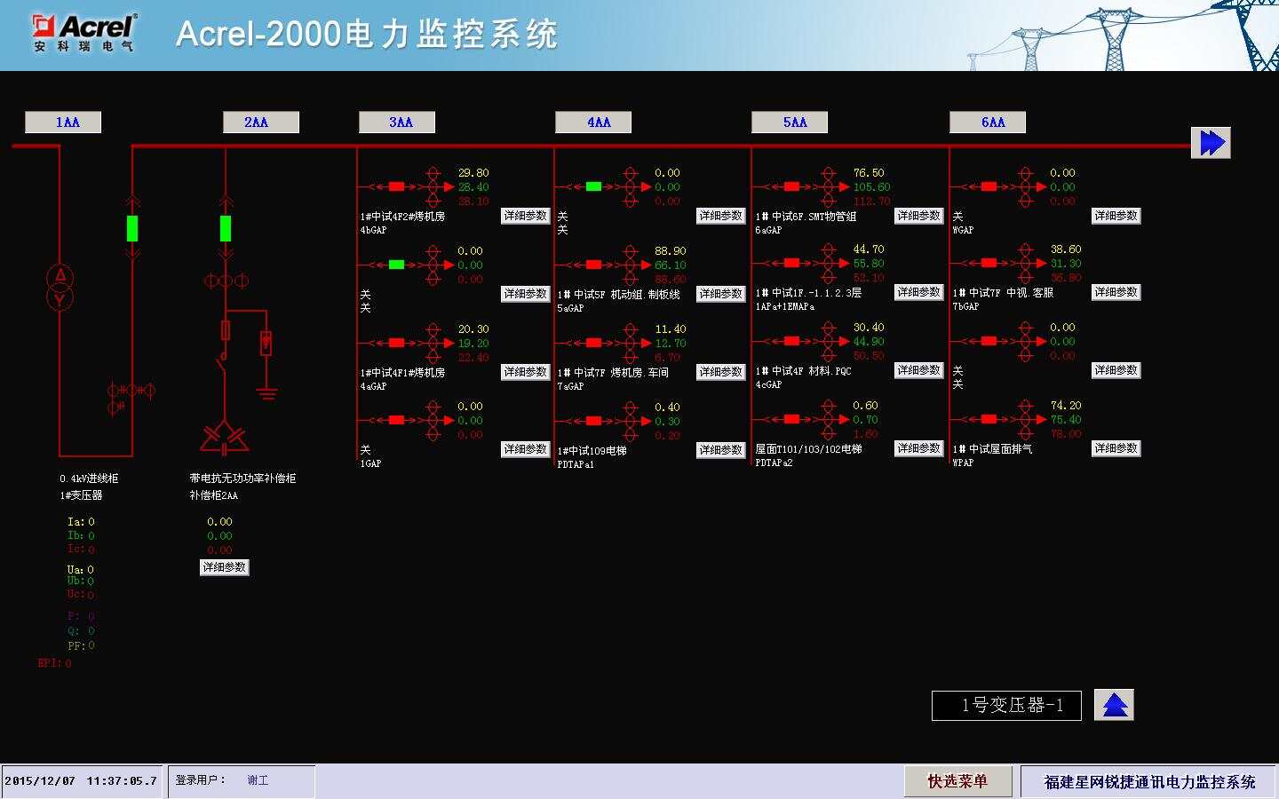1279x799 pixels.
Task: Click the green breaker in the 3AA column
Action: [x=397, y=265]
